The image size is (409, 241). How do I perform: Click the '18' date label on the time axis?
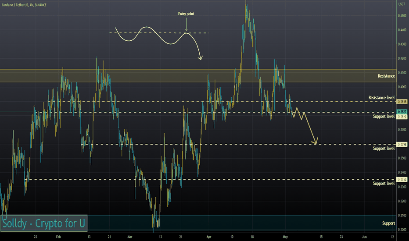252,237
